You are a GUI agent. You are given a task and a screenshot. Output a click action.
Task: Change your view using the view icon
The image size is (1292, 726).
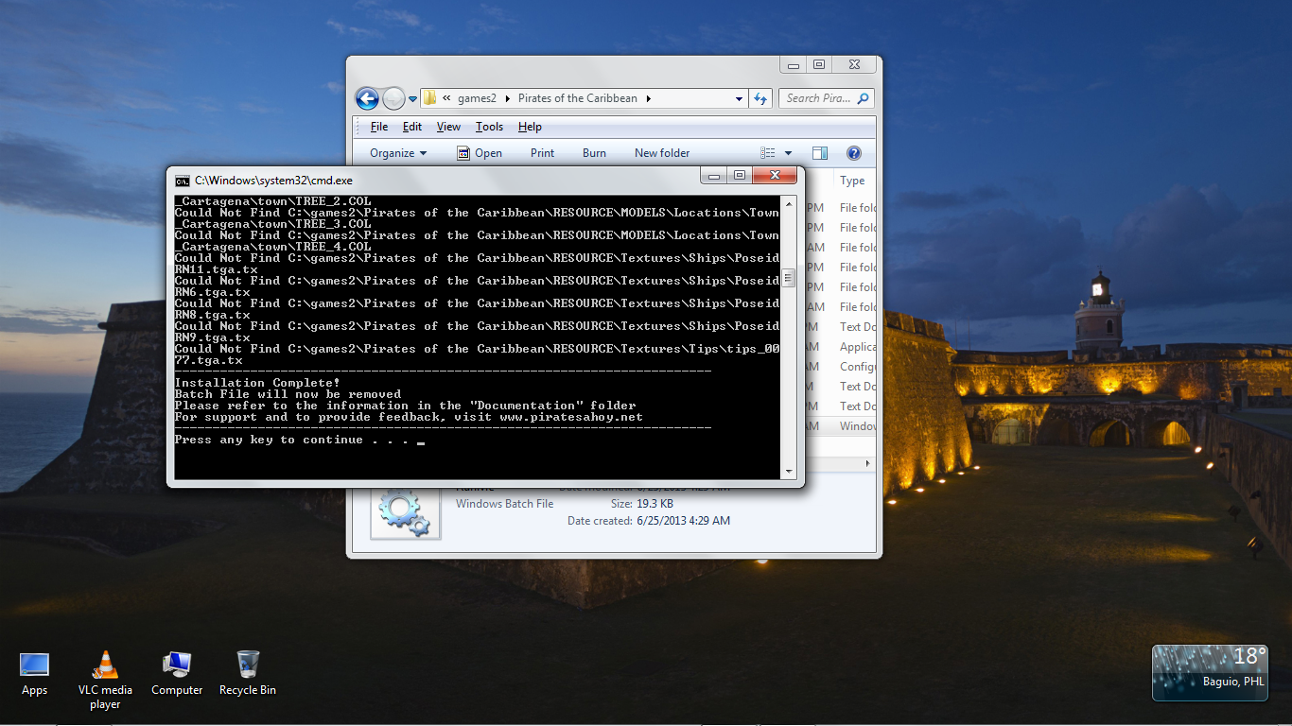pyautogui.click(x=768, y=153)
